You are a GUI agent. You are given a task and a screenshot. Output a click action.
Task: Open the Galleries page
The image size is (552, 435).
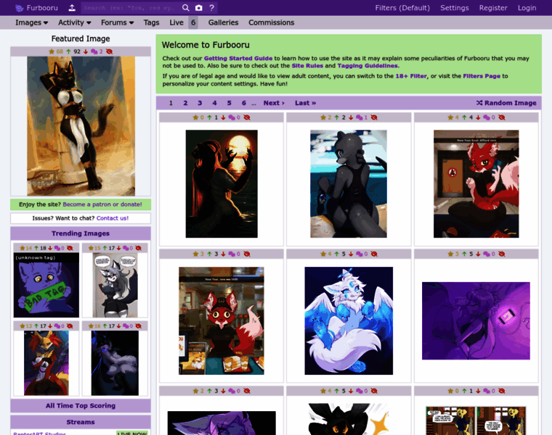pos(223,22)
